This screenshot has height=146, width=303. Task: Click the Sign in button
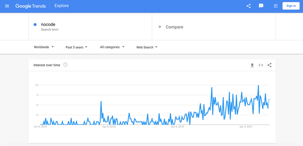(x=291, y=6)
